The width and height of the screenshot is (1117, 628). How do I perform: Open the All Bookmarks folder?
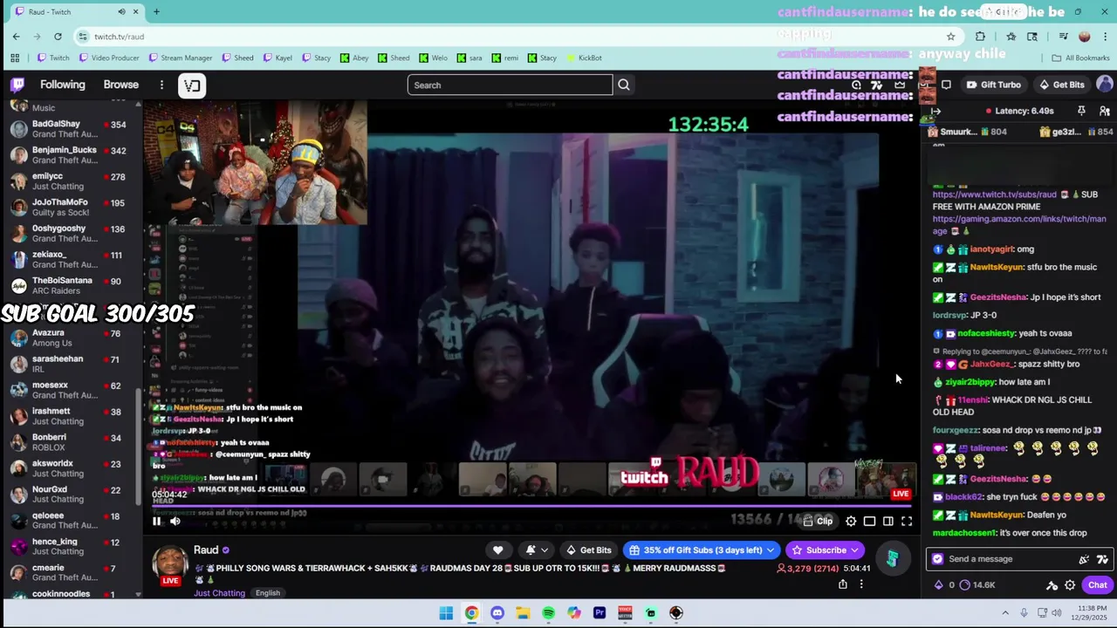point(1080,58)
